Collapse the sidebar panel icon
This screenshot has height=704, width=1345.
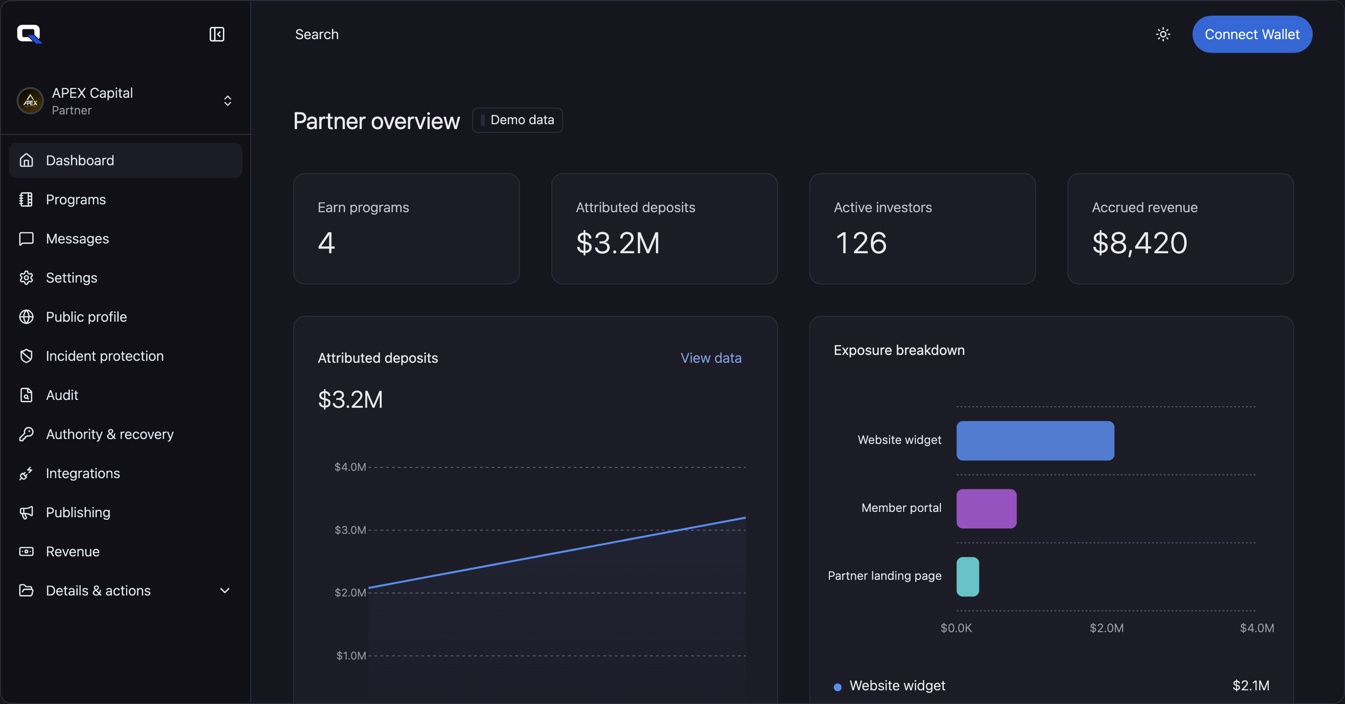pyautogui.click(x=217, y=35)
